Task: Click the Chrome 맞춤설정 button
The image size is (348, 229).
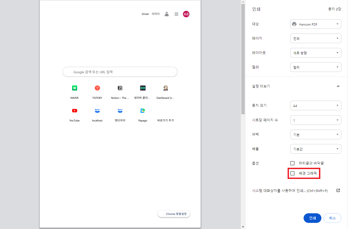Action: click(x=174, y=214)
